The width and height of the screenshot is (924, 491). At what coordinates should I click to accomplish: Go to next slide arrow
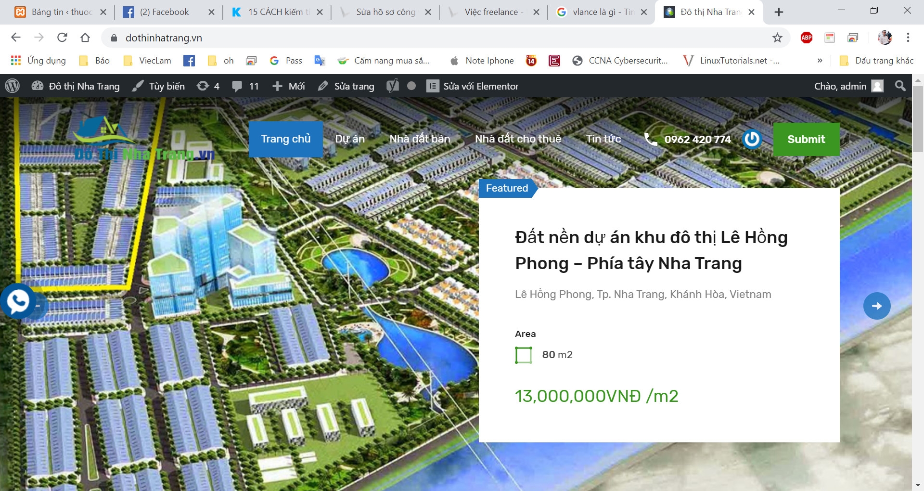(877, 306)
